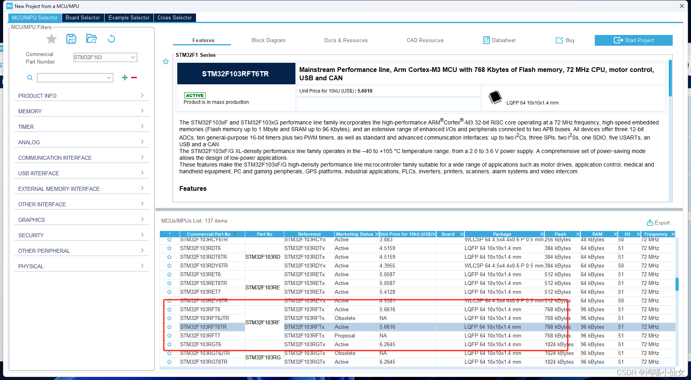Expand EXTERNAL MEMORY INTERFACE filter section
The height and width of the screenshot is (380, 691).
(x=82, y=189)
